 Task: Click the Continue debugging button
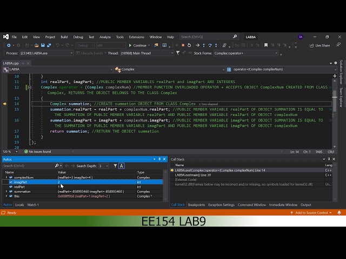click(x=138, y=45)
